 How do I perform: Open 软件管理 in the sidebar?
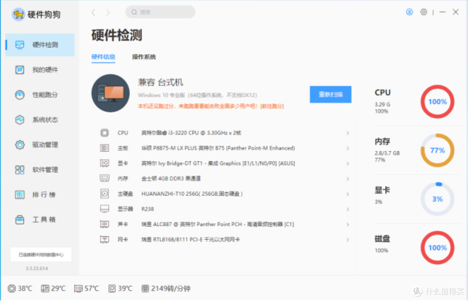(x=40, y=170)
